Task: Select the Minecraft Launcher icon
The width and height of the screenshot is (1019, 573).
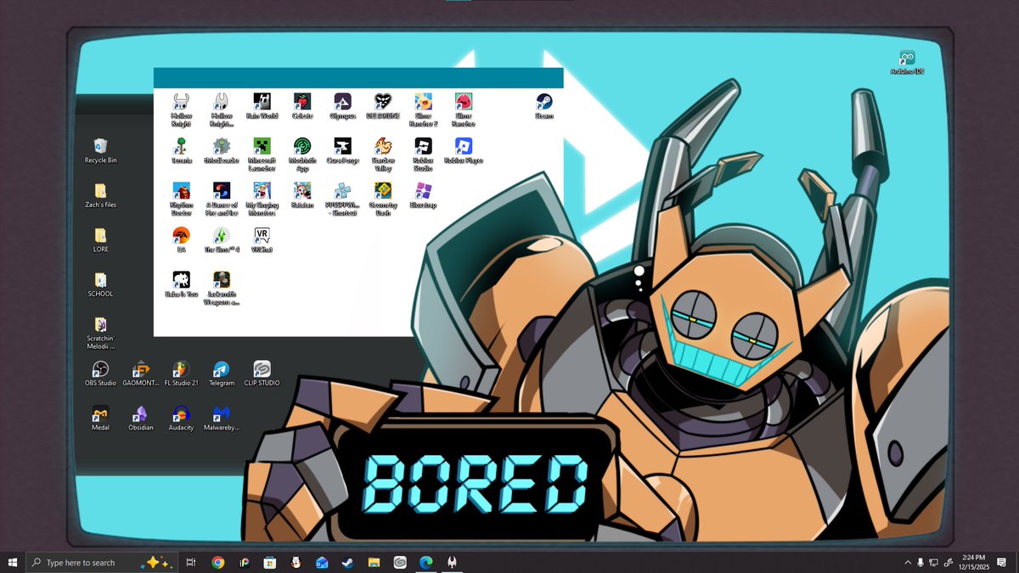Action: pyautogui.click(x=262, y=154)
